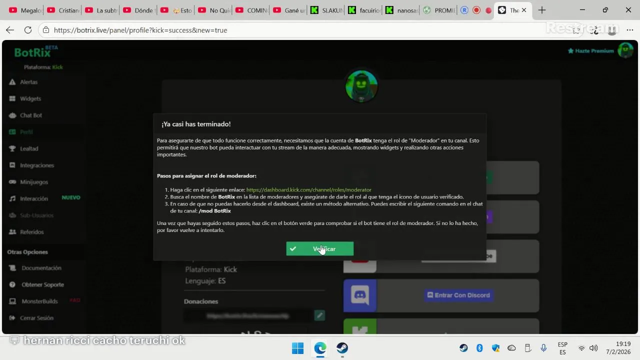The width and height of the screenshot is (640, 360).
Task: Click the OneDrive cloud tray icon
Action: point(511,348)
